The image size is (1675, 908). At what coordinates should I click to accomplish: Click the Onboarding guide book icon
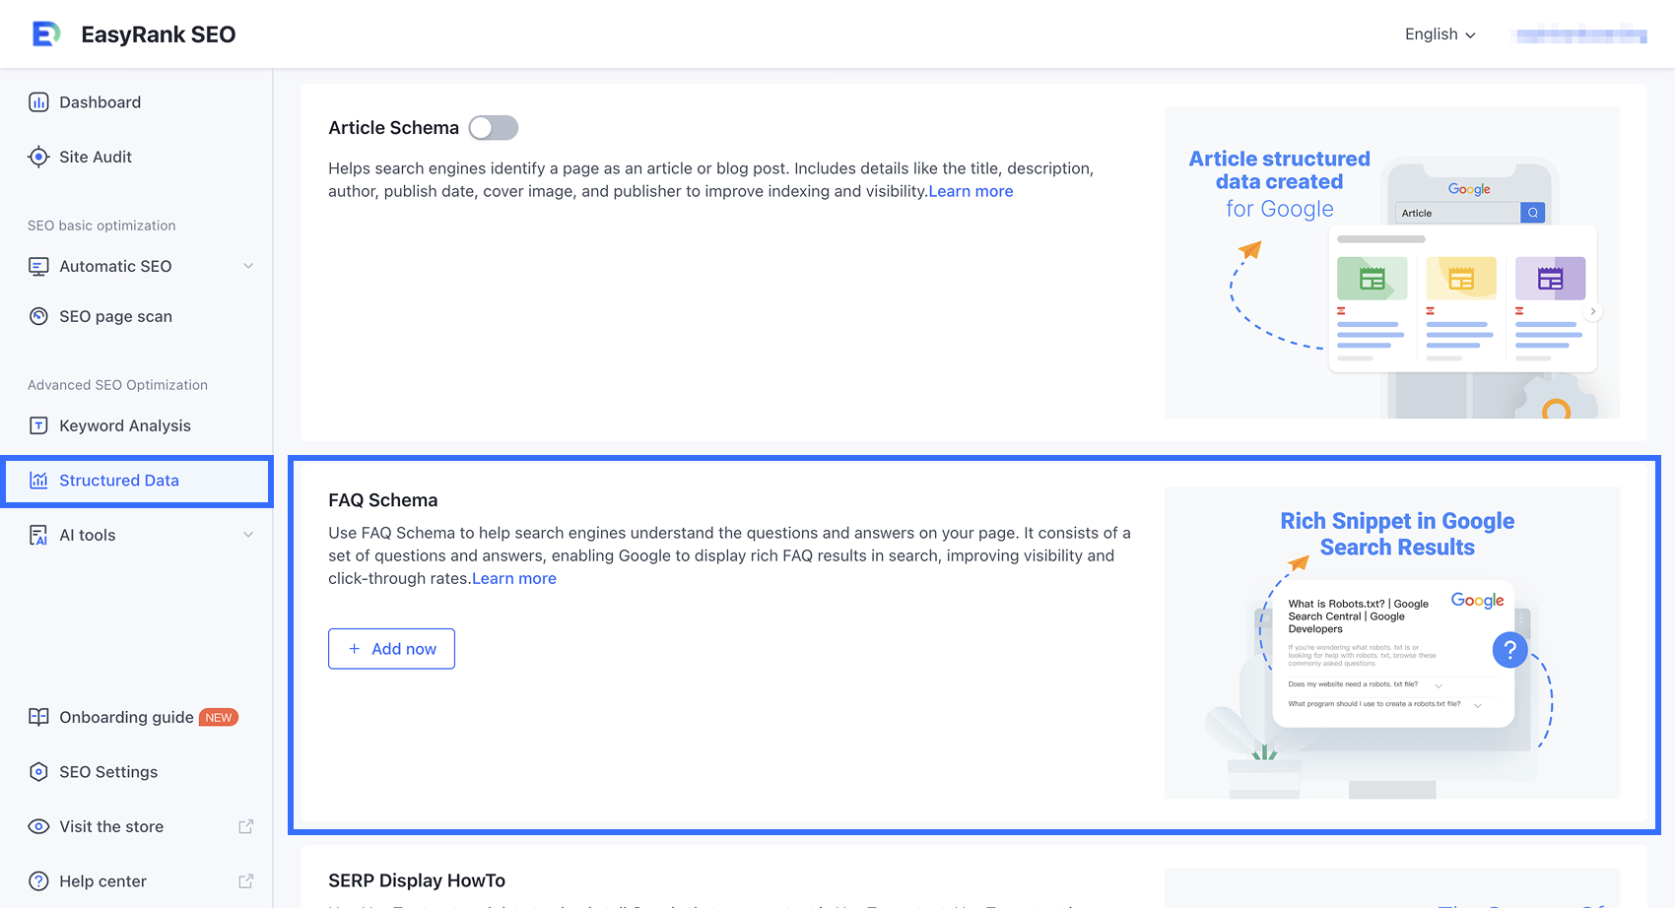click(x=38, y=717)
